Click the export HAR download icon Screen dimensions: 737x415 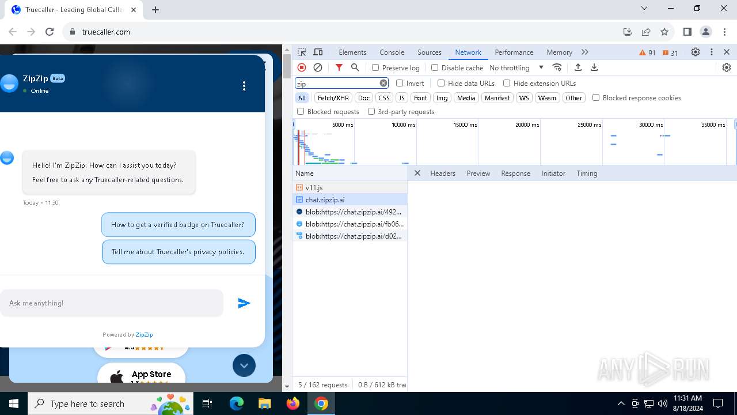(594, 67)
